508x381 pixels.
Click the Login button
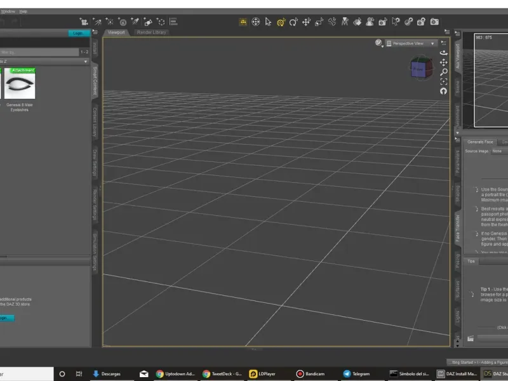pos(78,33)
